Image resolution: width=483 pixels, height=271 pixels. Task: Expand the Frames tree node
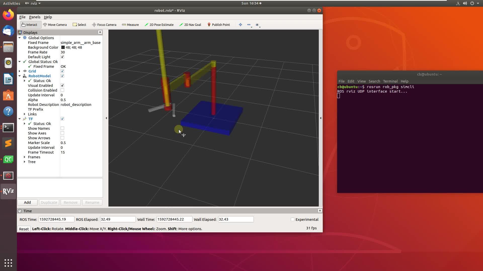pyautogui.click(x=24, y=157)
